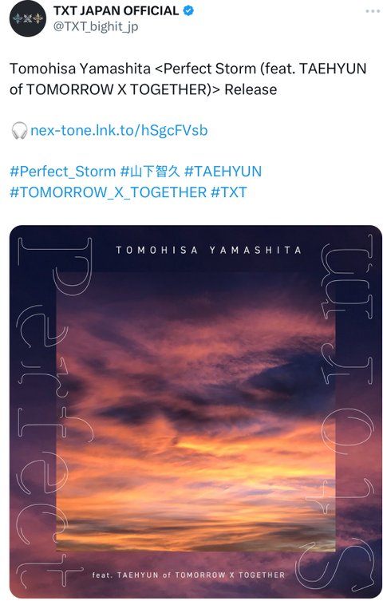Screen dimensions: 383x601
Task: Select the #TAEHYUN hashtag
Action: click(x=223, y=172)
